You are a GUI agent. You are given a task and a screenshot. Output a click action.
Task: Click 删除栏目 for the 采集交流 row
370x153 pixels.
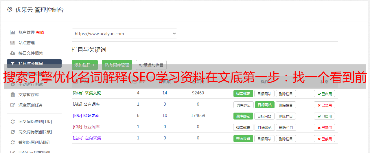point(286,94)
